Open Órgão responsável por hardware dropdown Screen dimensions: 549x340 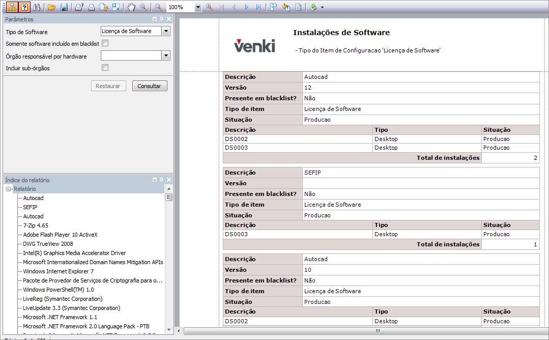point(166,55)
